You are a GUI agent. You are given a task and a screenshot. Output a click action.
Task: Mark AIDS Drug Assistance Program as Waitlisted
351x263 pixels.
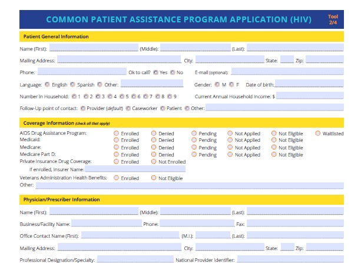(x=318, y=134)
